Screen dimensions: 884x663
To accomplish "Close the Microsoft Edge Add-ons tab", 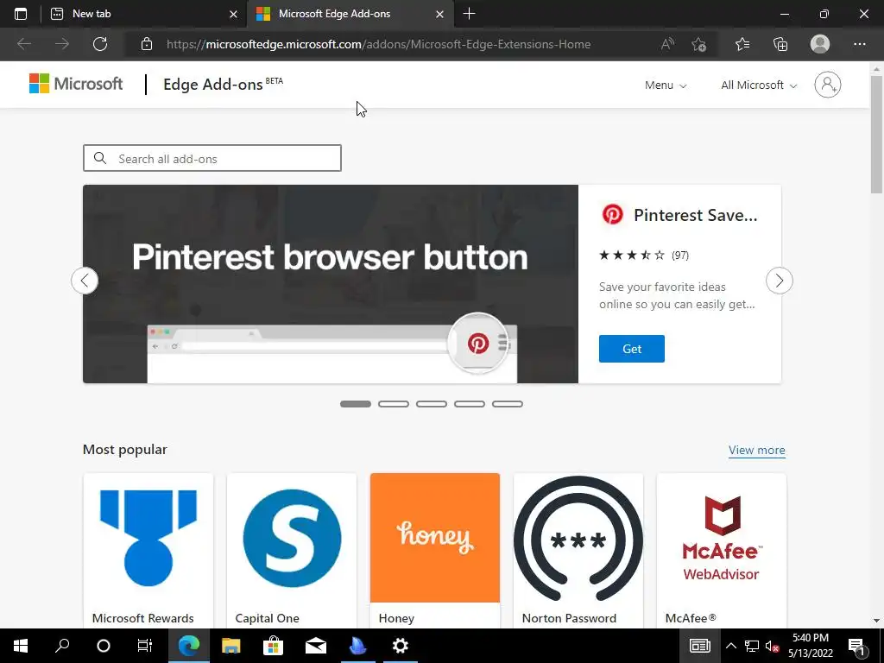I will click(439, 14).
